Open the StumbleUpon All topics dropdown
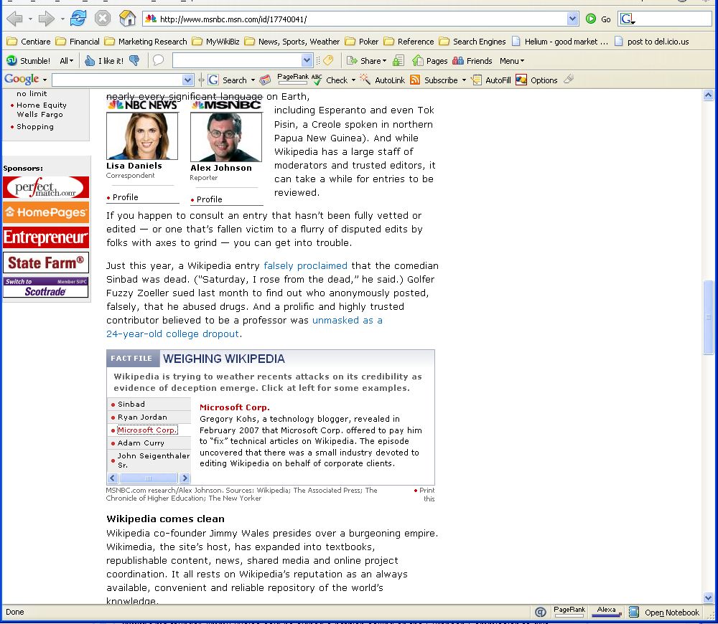Image resolution: width=718 pixels, height=624 pixels. [x=66, y=61]
